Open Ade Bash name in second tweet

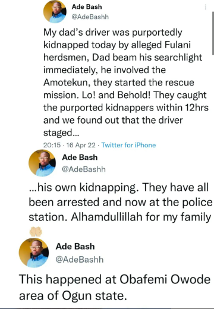coord(80,157)
